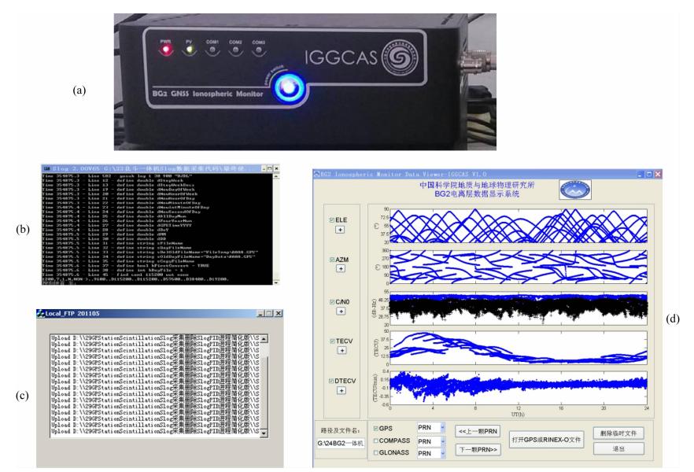Maximize the Slog console window
This screenshot has width=694, height=472.
pyautogui.click(x=270, y=168)
